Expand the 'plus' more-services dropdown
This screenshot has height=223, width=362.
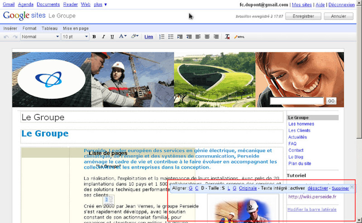[100, 5]
